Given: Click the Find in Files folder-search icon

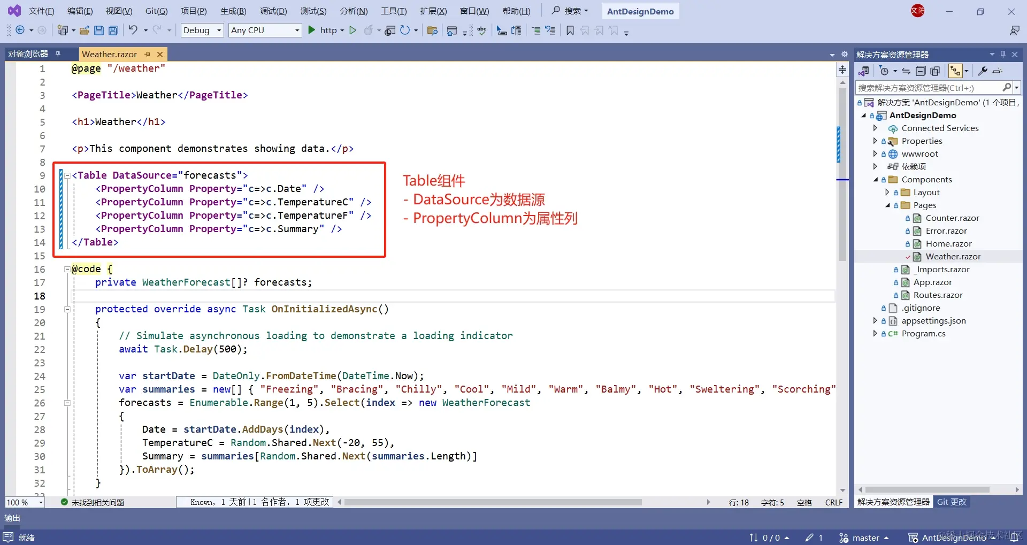Looking at the screenshot, I should [432, 30].
